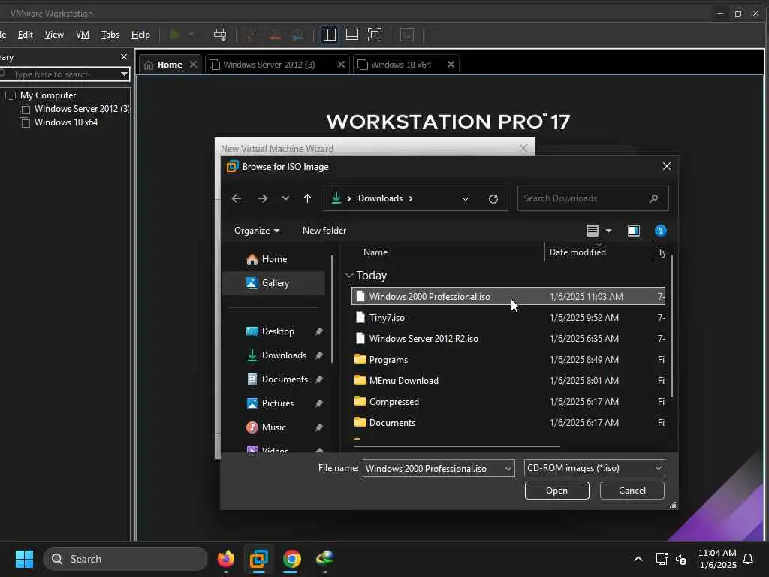Screen dimensions: 769x577
Task: Refresh the Downloads folder listing
Action: click(493, 198)
